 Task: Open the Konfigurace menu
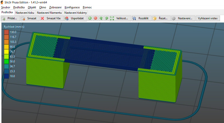[72, 7]
